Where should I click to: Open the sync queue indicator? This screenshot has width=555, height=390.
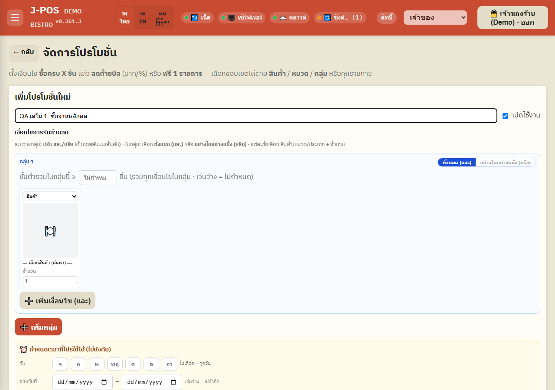coord(340,18)
